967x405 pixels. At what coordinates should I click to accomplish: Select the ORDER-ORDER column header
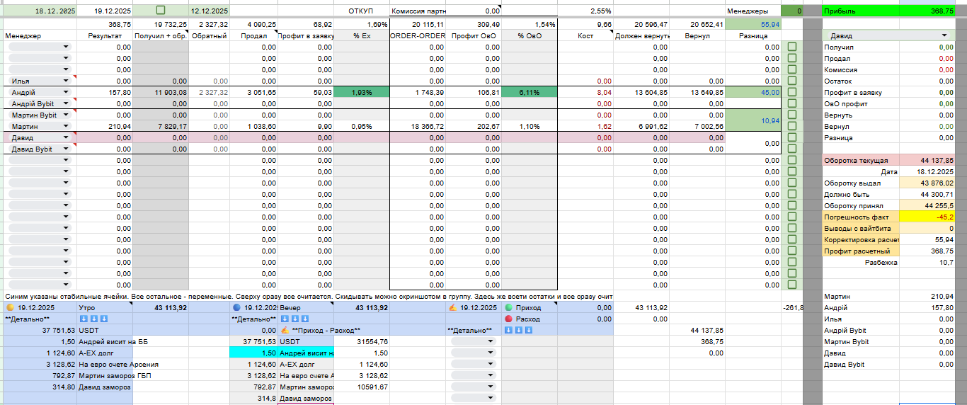[x=418, y=35]
